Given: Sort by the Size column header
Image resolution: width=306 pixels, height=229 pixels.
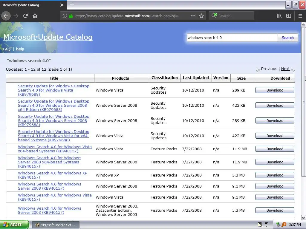Looking at the screenshot, I should click(x=241, y=78).
